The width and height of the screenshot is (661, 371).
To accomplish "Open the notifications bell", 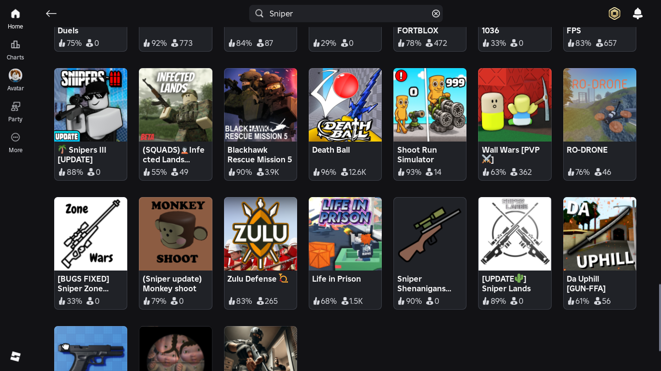I will coord(638,14).
